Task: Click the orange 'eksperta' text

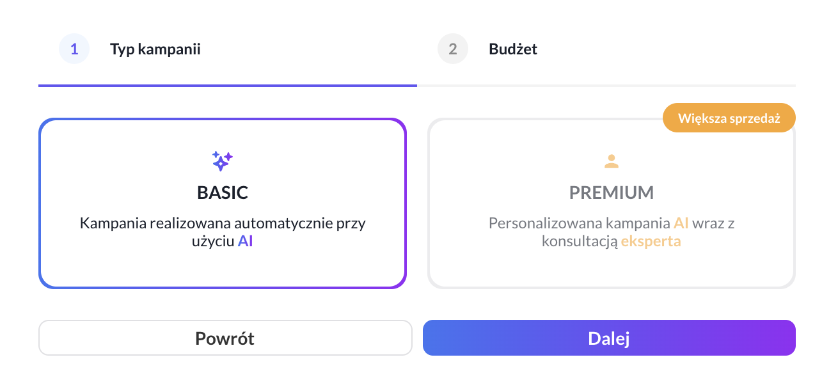Action: [x=651, y=241]
